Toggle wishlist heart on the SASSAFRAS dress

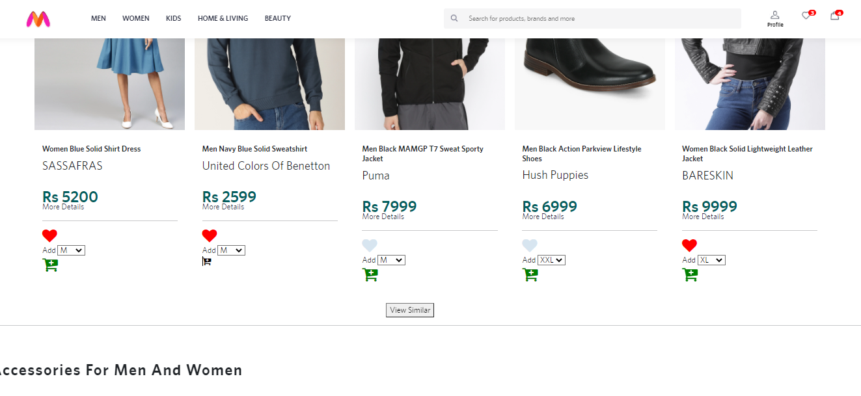49,235
